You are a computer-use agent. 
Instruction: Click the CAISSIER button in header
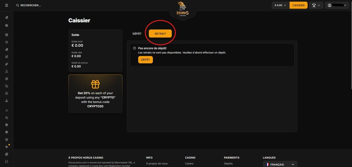299,5
